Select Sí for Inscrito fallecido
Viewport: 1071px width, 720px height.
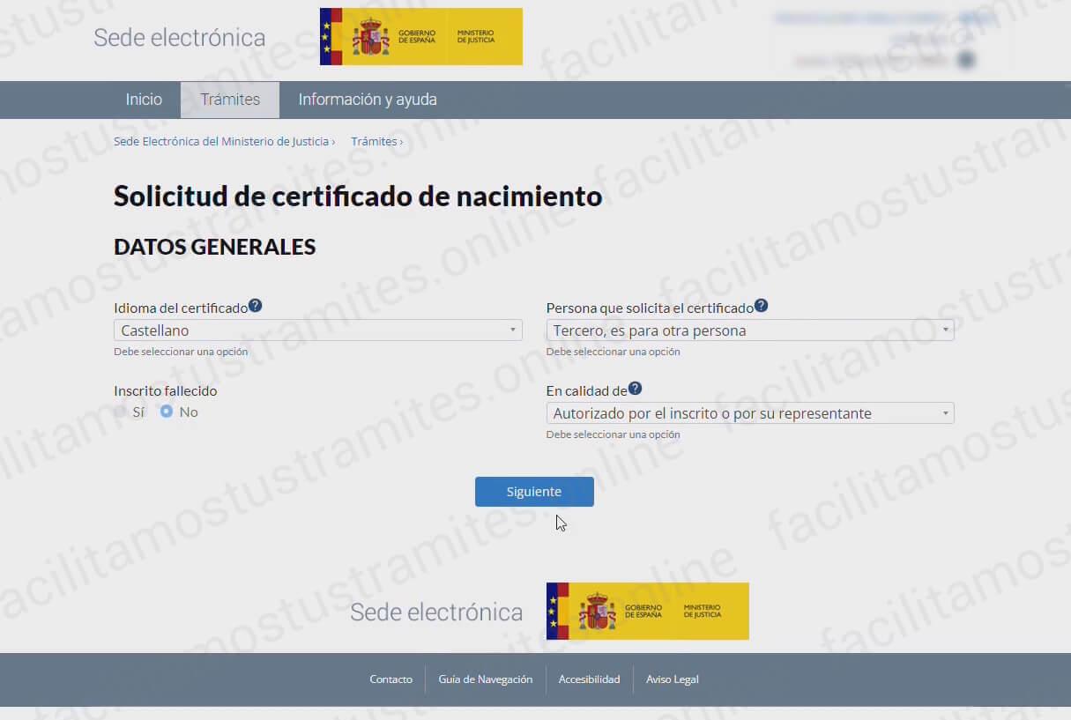coord(120,412)
